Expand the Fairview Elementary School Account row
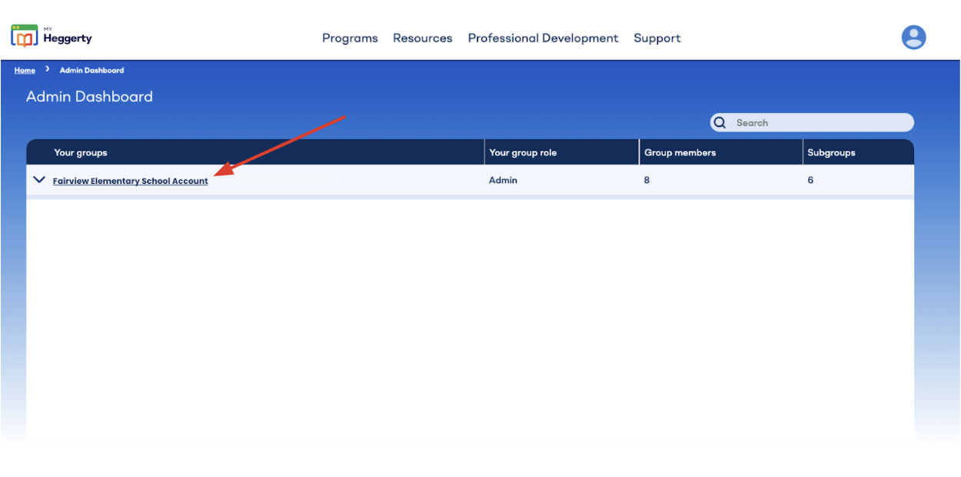Screen dimensions: 961x477 [x=40, y=180]
